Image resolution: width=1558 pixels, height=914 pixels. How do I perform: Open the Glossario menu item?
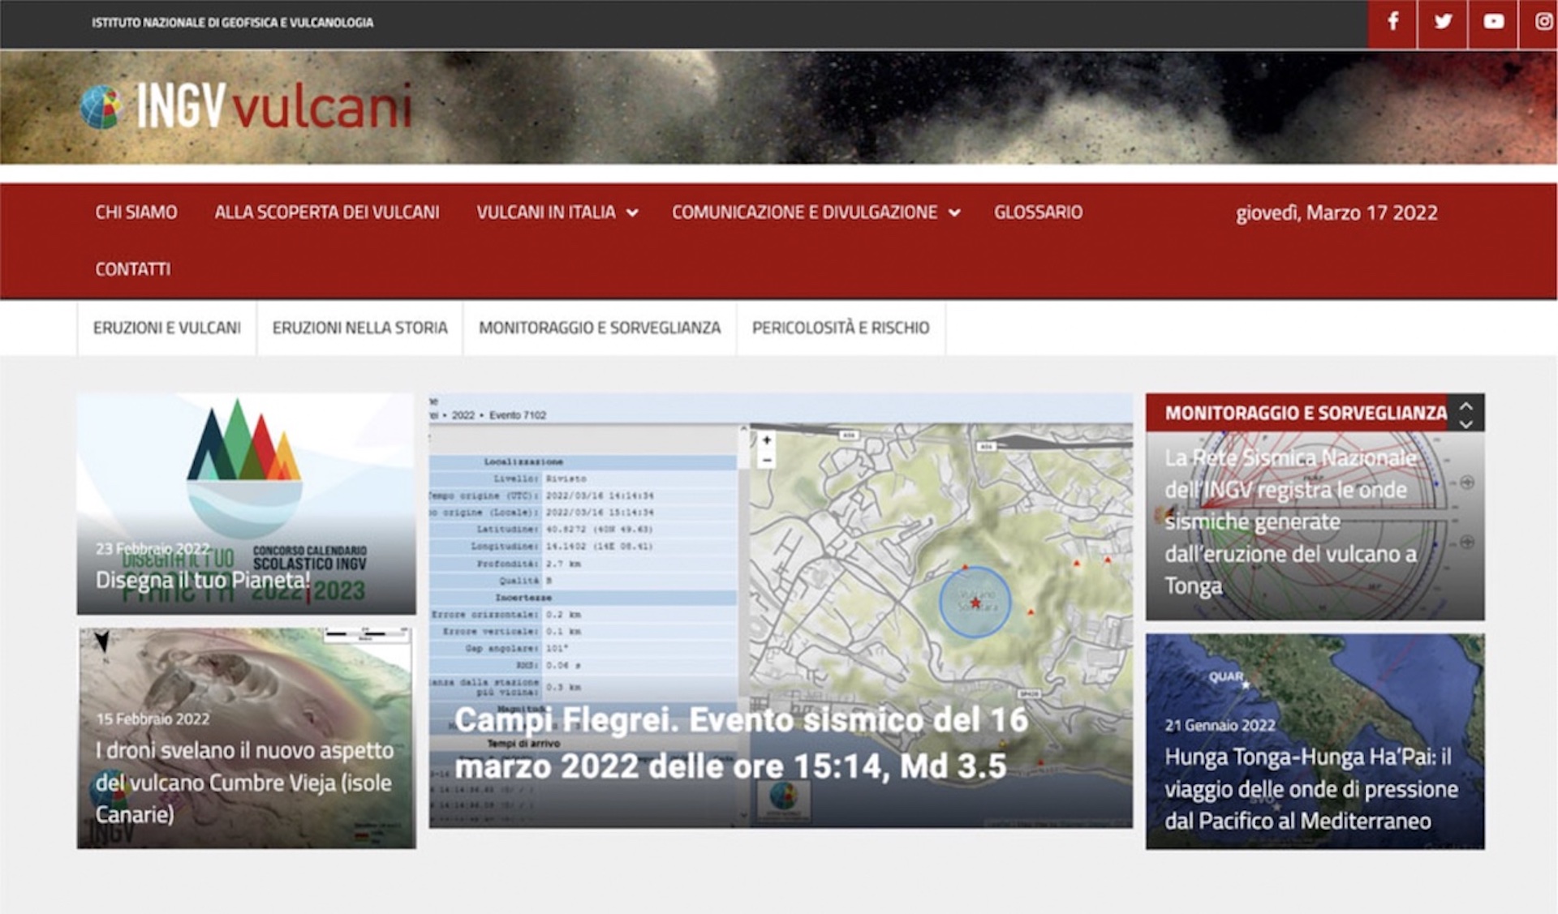coord(1039,212)
